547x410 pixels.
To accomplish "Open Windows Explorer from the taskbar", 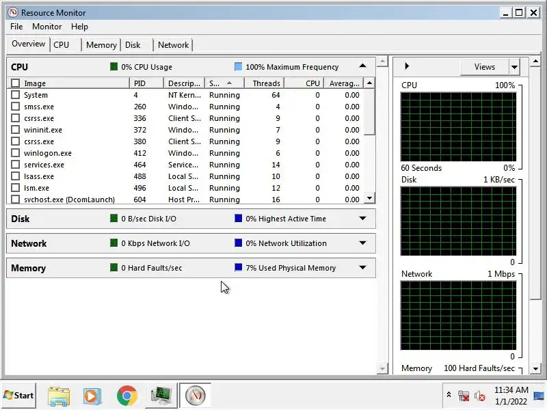I will click(59, 396).
